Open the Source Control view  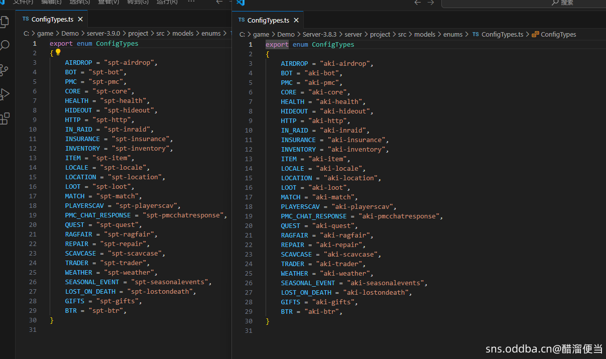point(5,70)
